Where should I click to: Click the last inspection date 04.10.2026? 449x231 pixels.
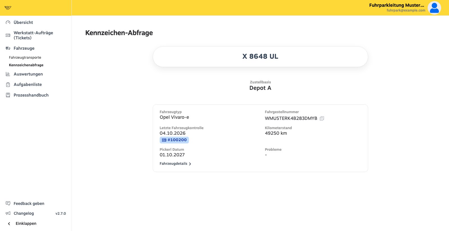pyautogui.click(x=173, y=133)
